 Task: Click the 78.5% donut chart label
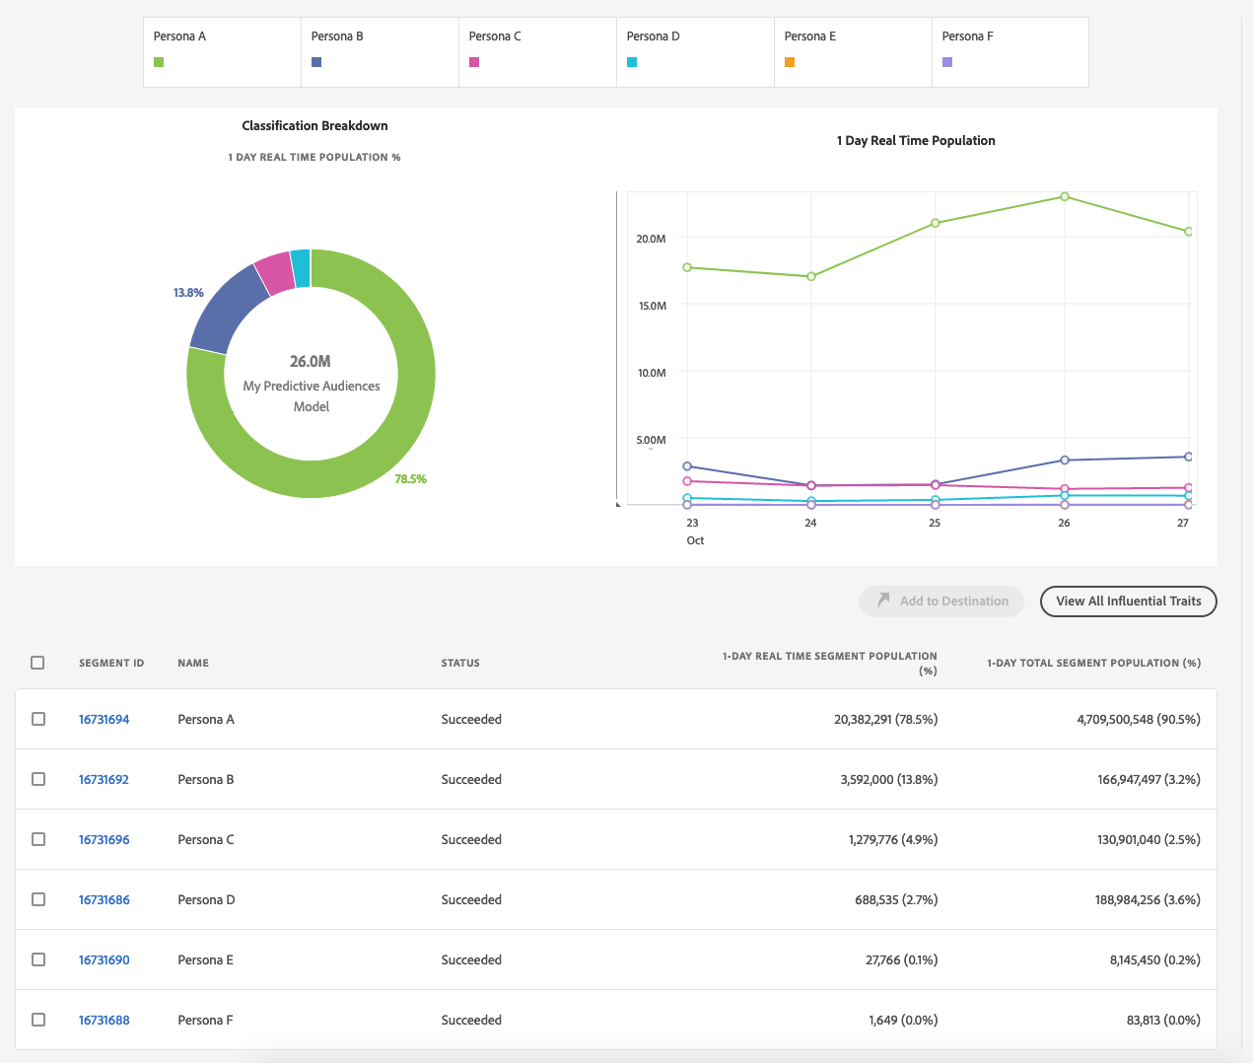pyautogui.click(x=410, y=479)
